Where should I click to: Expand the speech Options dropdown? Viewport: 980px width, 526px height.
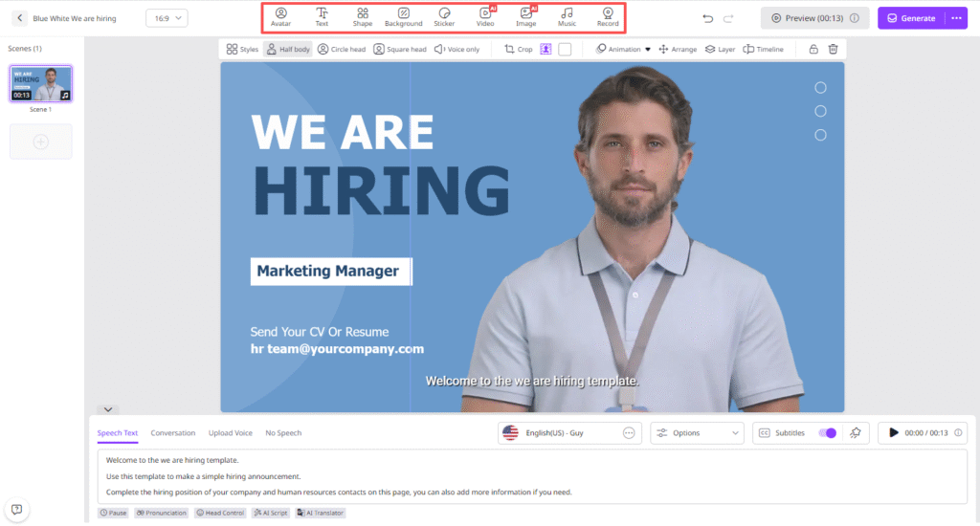(696, 433)
